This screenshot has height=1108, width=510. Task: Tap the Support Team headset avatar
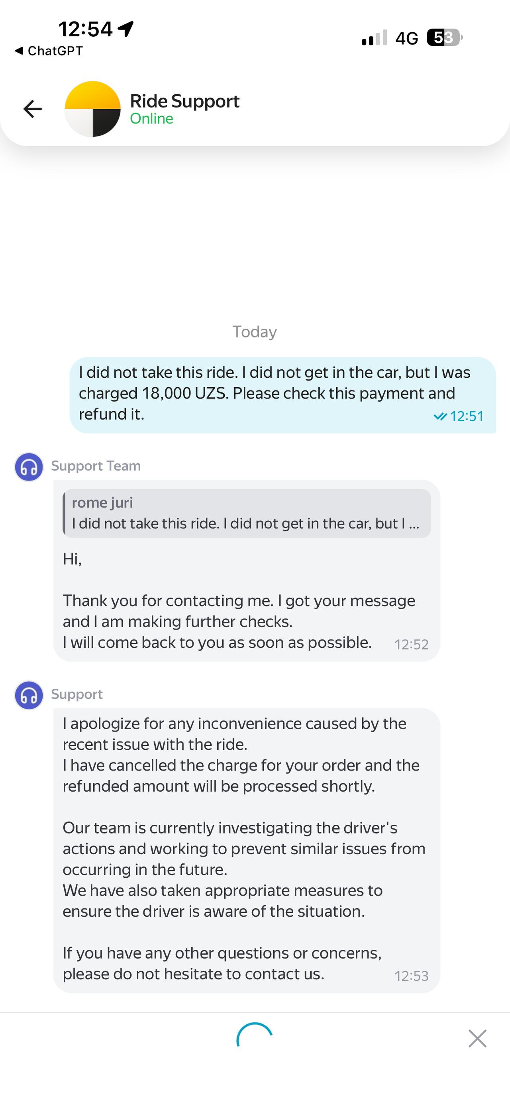(x=29, y=467)
